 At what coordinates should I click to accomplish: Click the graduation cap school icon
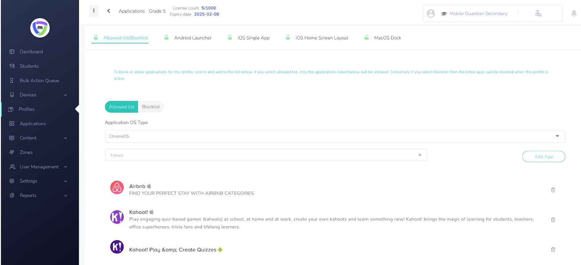[444, 14]
